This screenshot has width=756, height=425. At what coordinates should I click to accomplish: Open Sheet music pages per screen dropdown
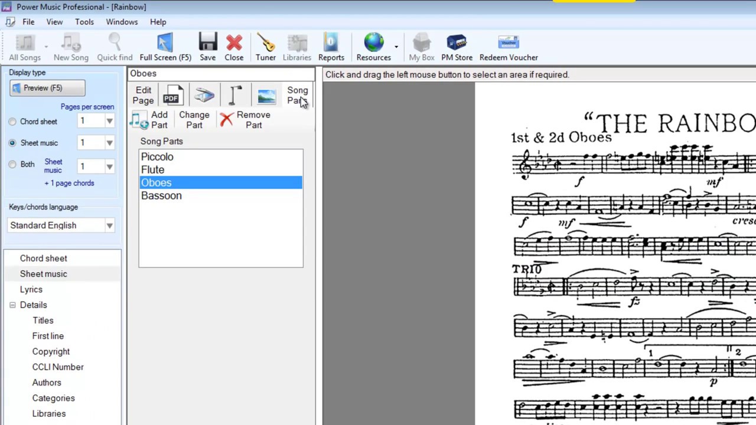pyautogui.click(x=109, y=143)
